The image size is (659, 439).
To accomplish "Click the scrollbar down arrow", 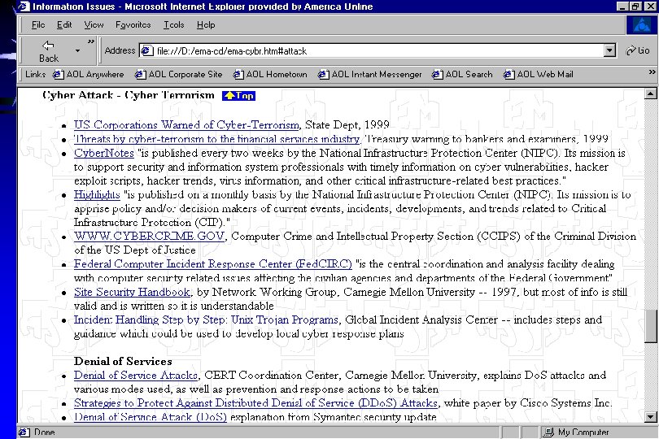I will coord(650,417).
